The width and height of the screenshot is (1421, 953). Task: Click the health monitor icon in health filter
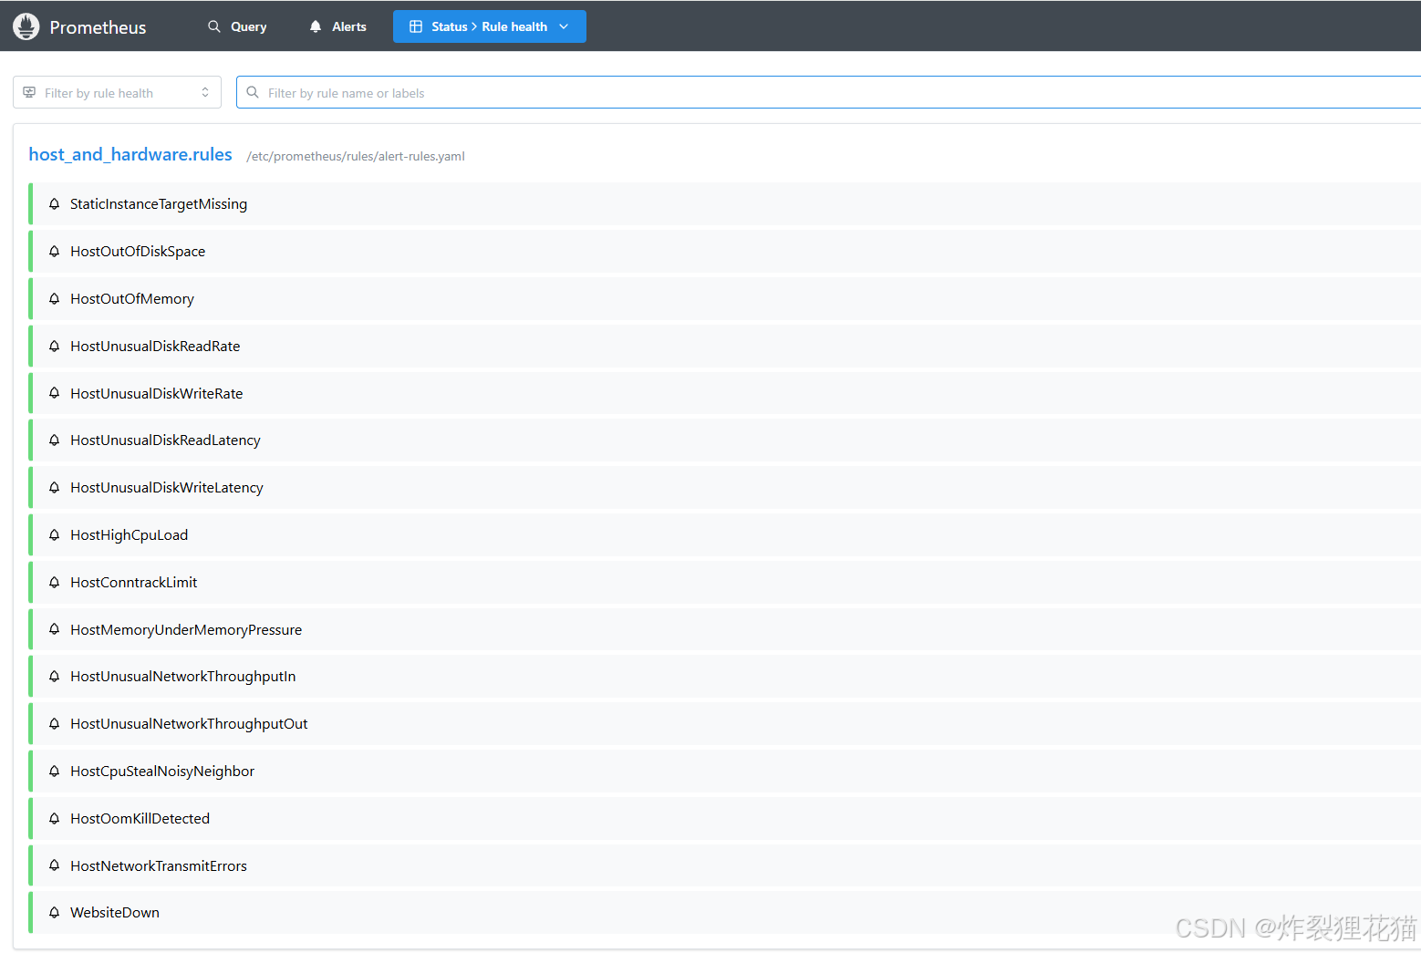tap(29, 92)
